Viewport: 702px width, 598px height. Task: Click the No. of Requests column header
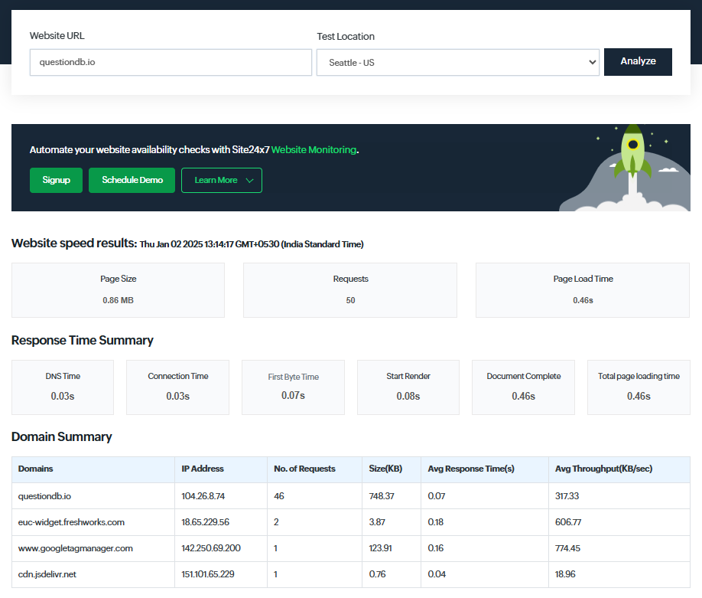(315, 469)
